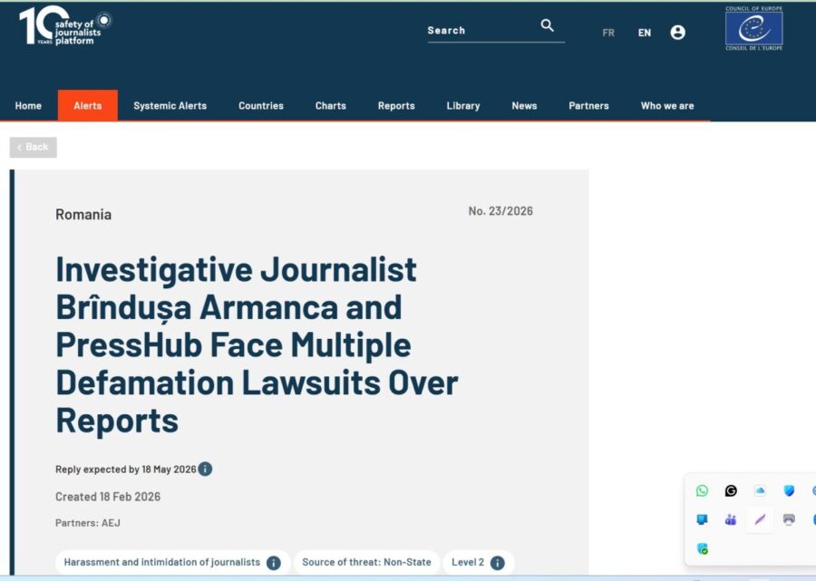Click the search magnifying glass icon

click(547, 25)
